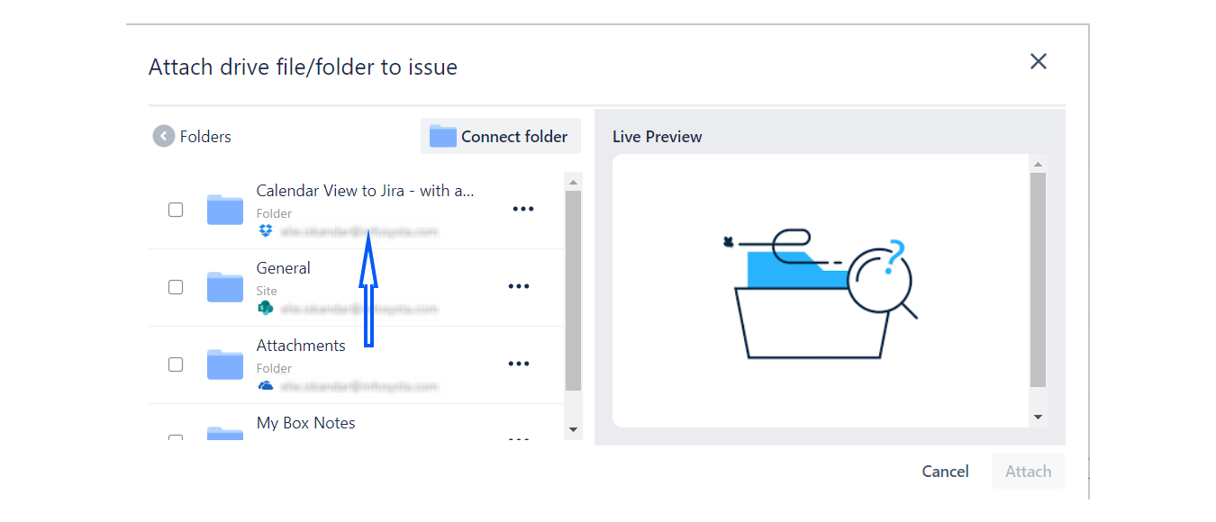Cancel the attach dialog
The image size is (1216, 522).
click(945, 472)
